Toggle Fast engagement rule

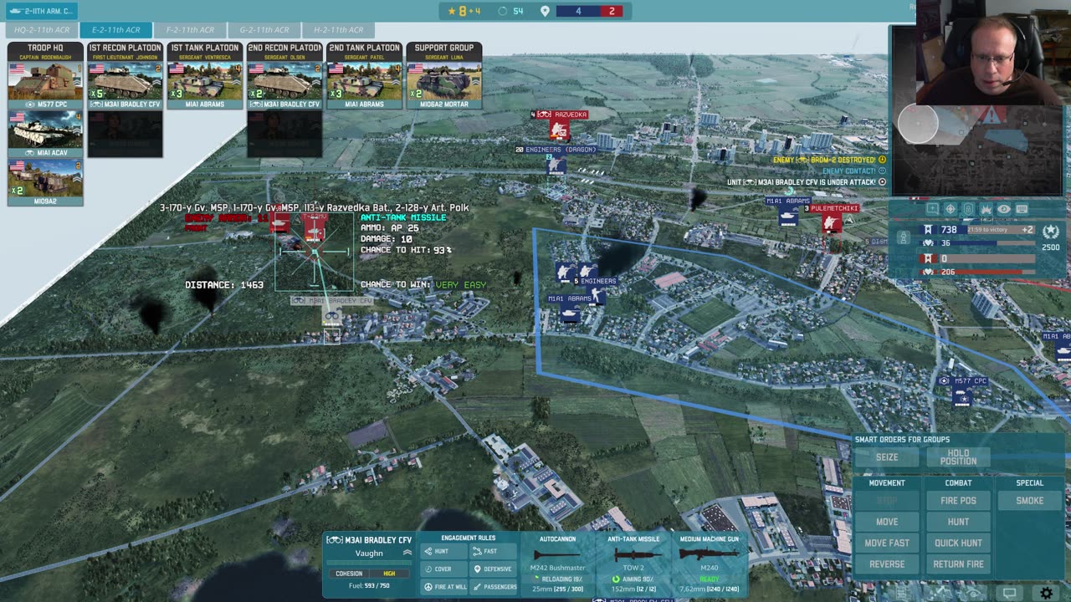[x=493, y=552]
